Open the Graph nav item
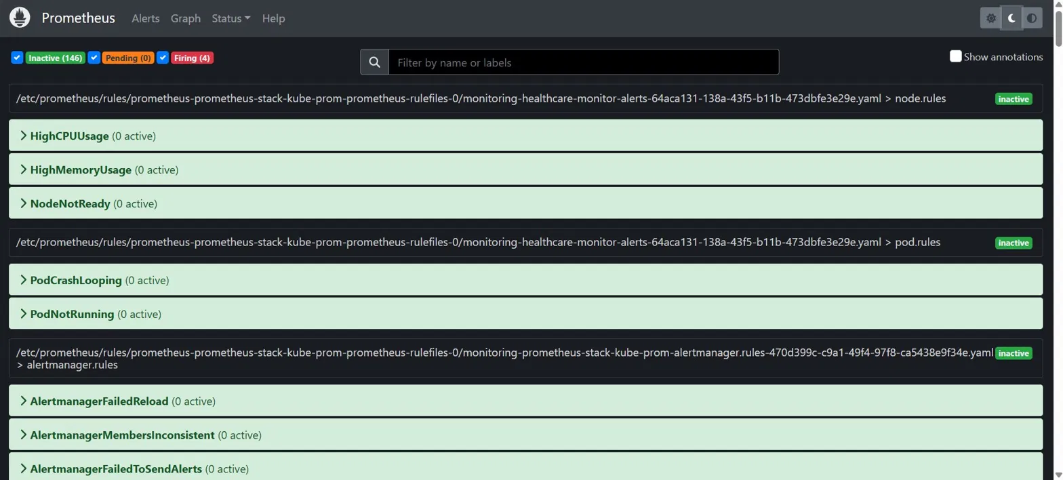The image size is (1063, 480). (186, 18)
